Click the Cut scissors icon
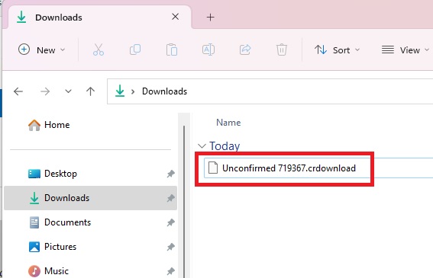This screenshot has width=433, height=278. click(99, 50)
